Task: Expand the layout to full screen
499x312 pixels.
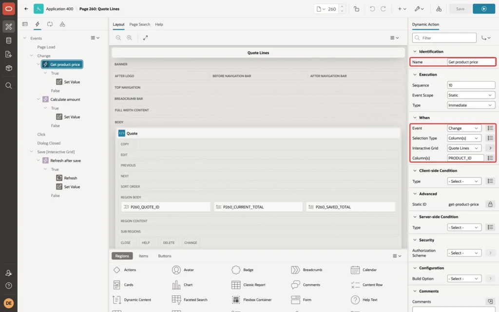Action: 145,38
